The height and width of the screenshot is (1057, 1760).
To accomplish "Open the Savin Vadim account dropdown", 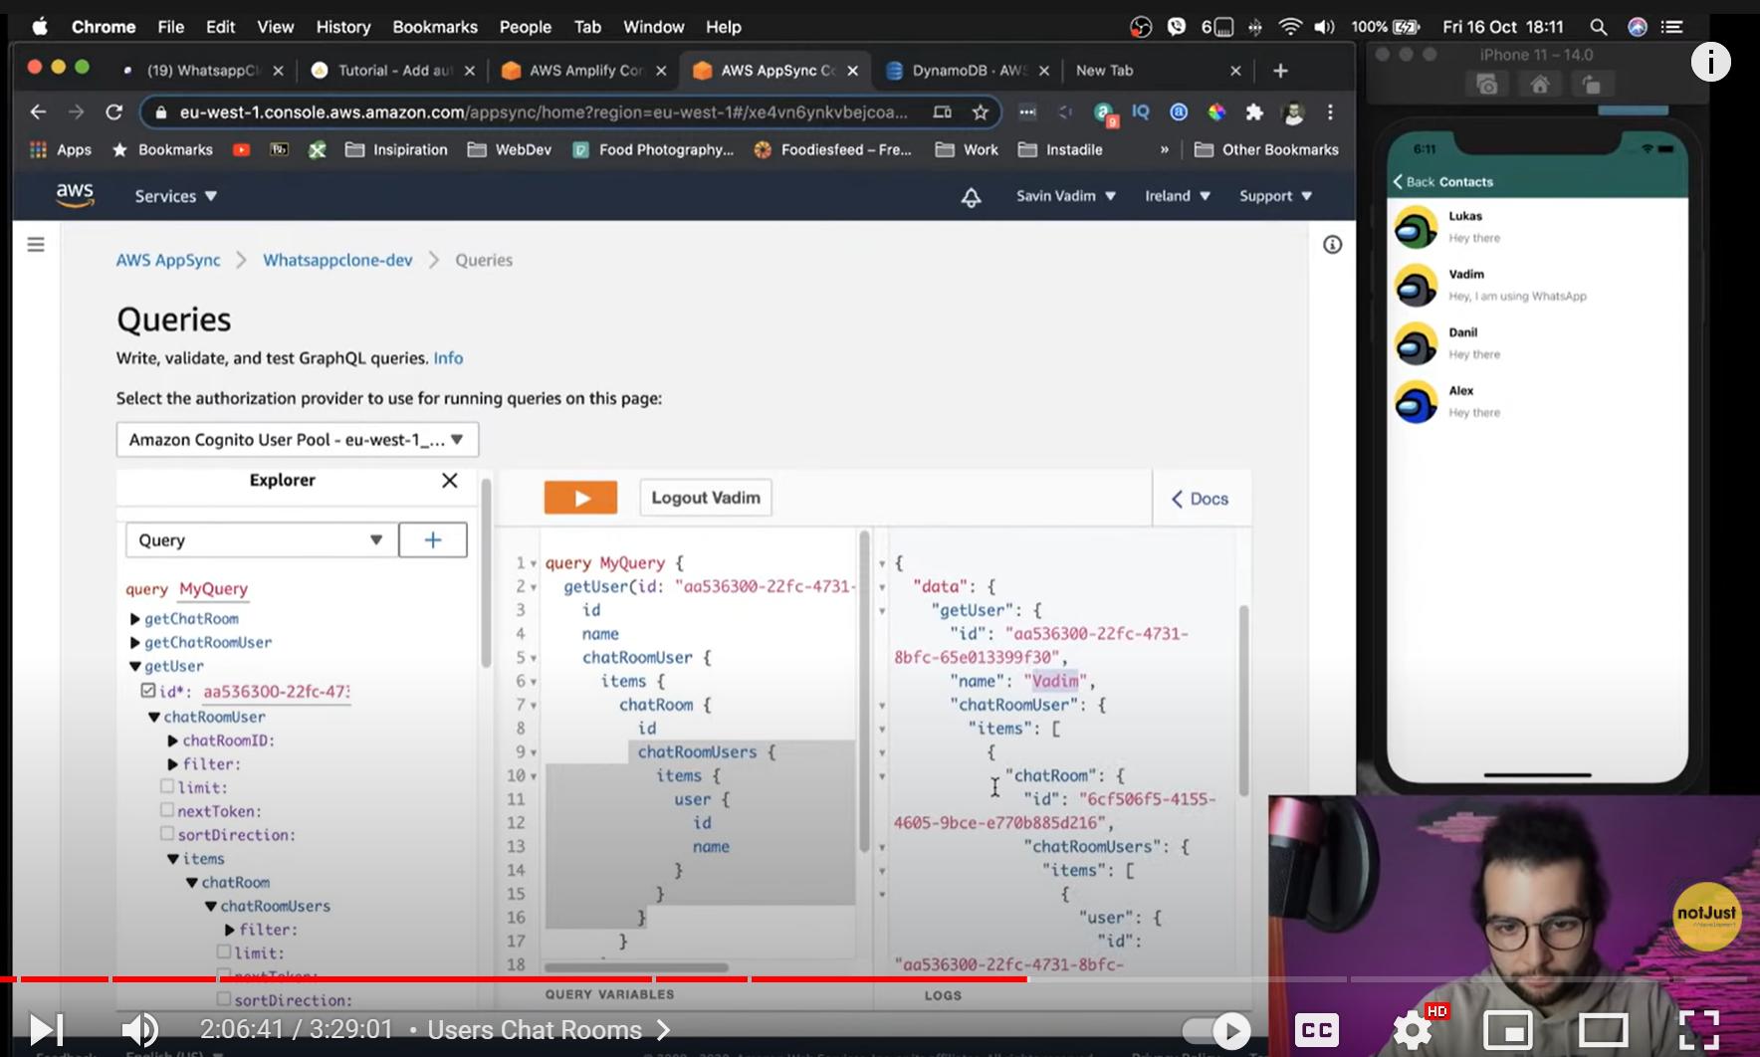I will (x=1066, y=196).
